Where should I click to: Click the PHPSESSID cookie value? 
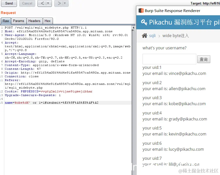click(x=66, y=91)
